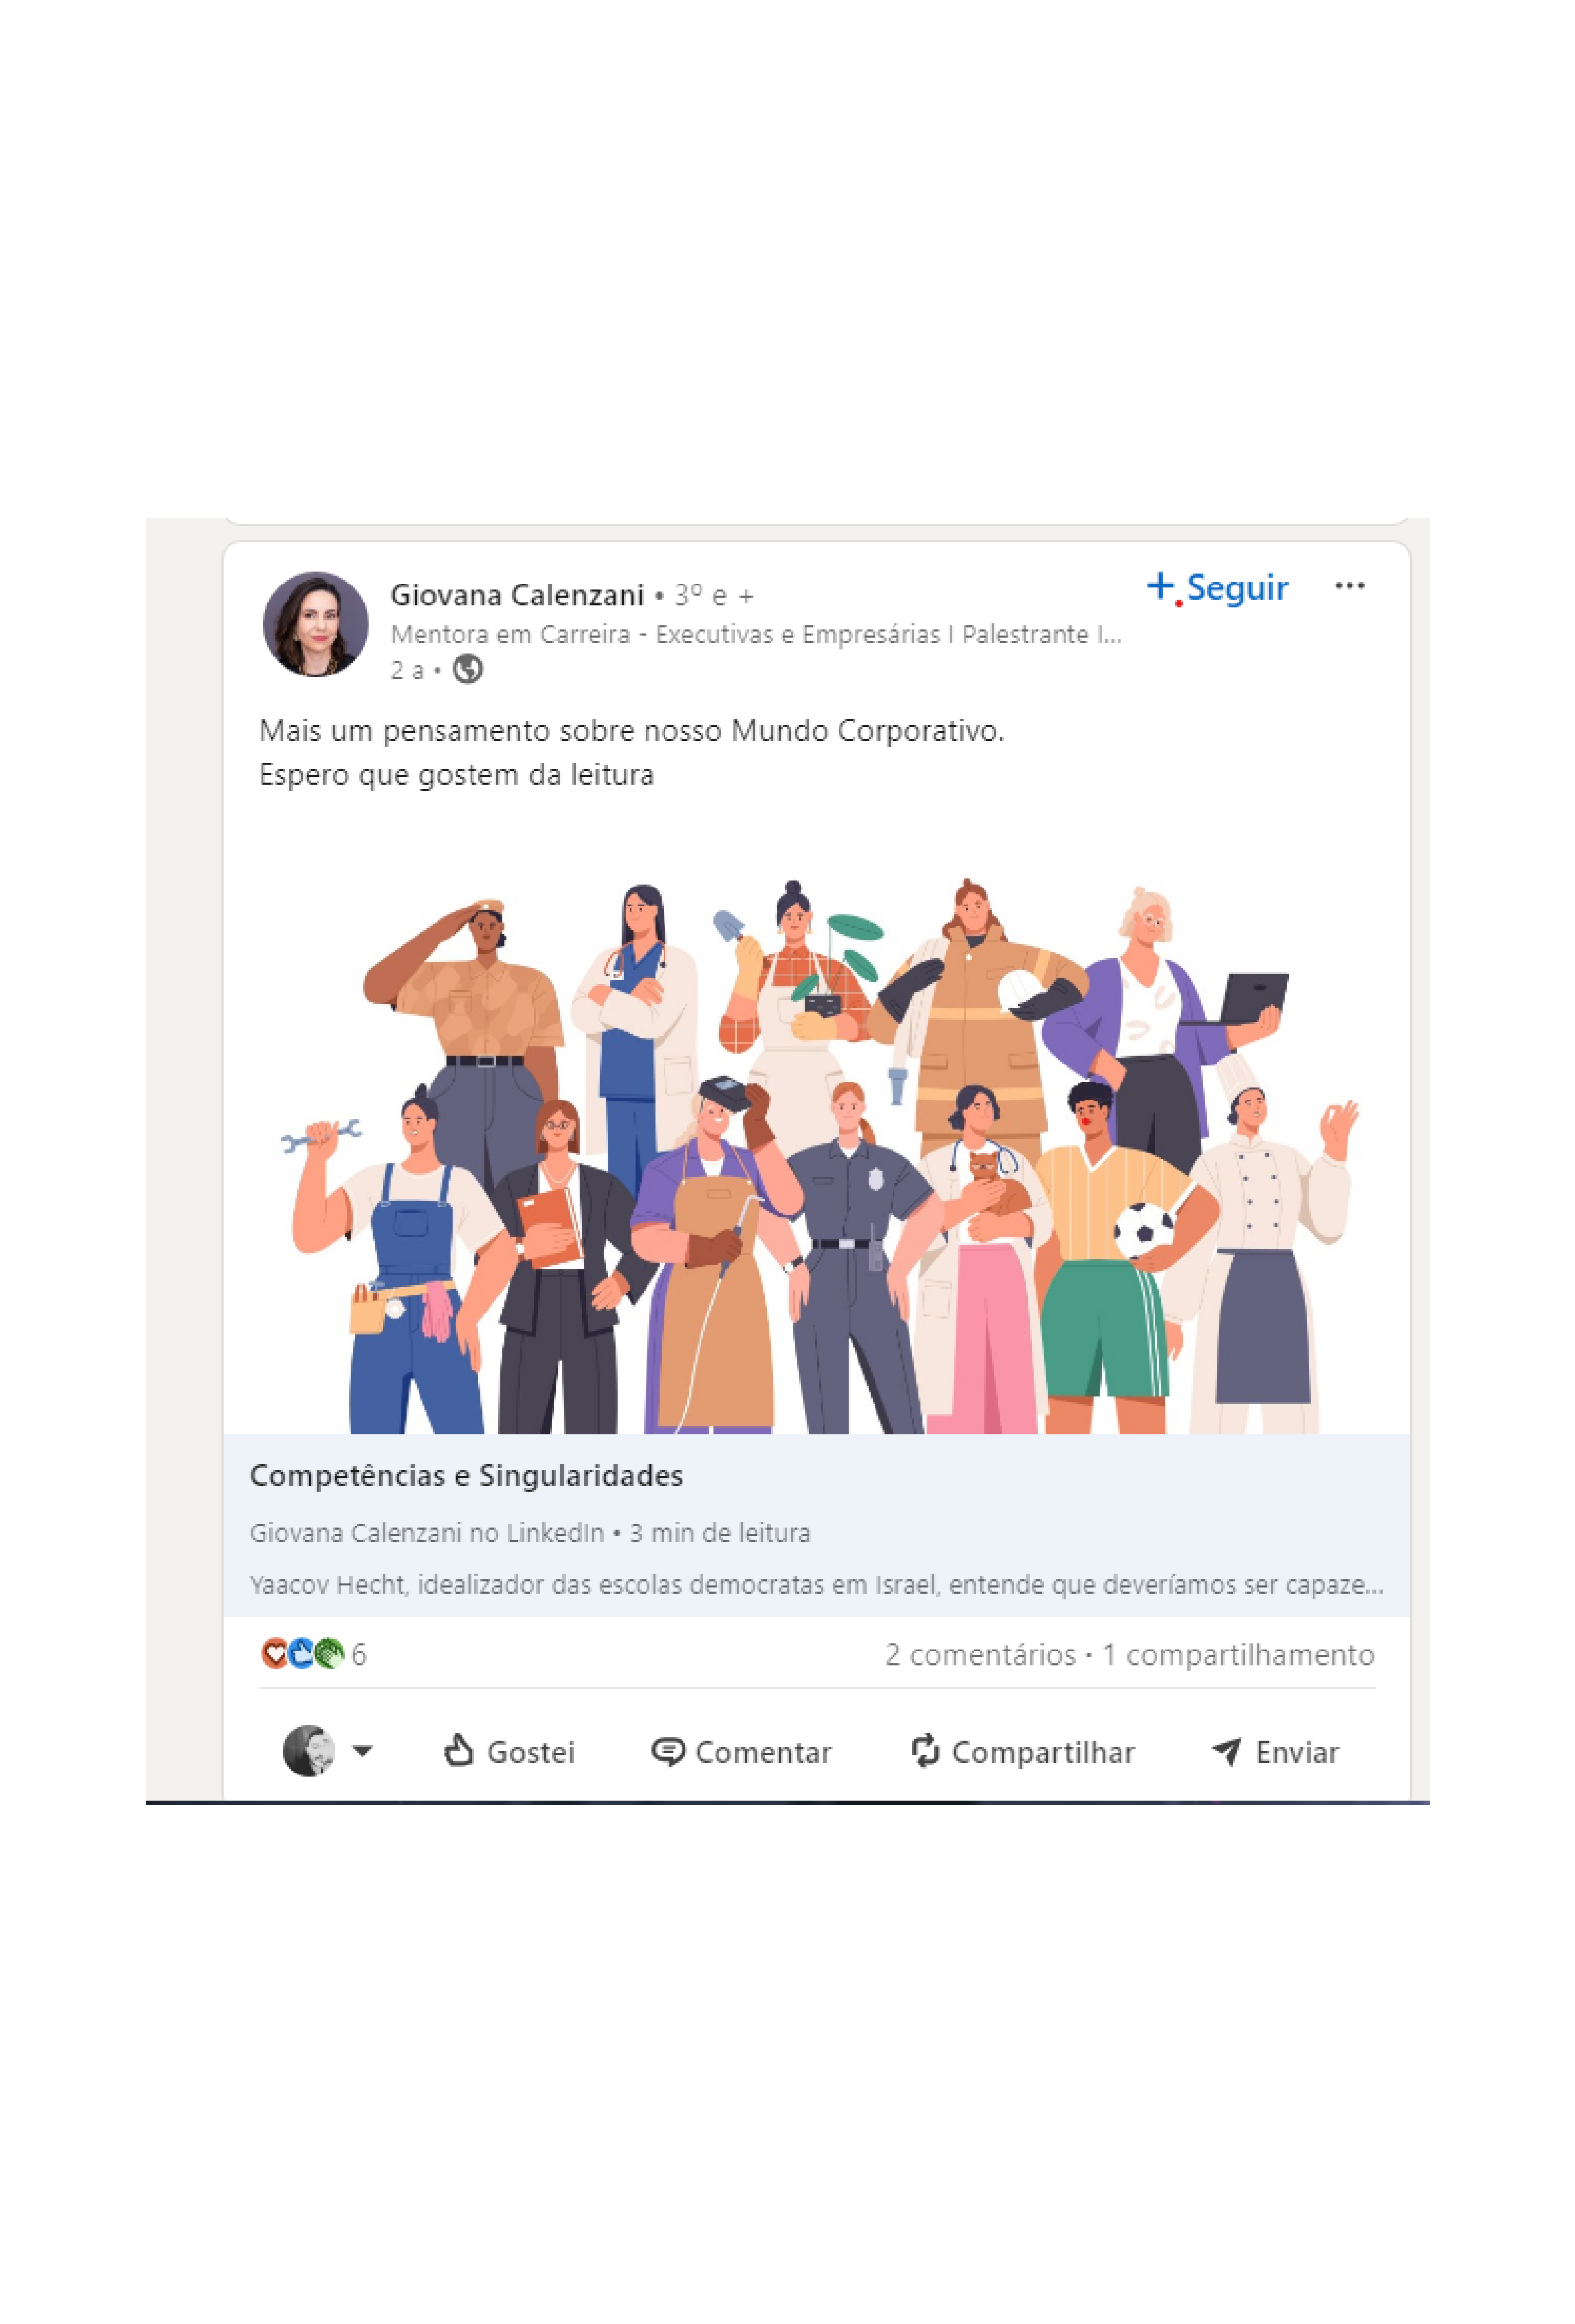Open the three-dot post options menu
Screen dimensions: 1575x2324
(1349, 586)
